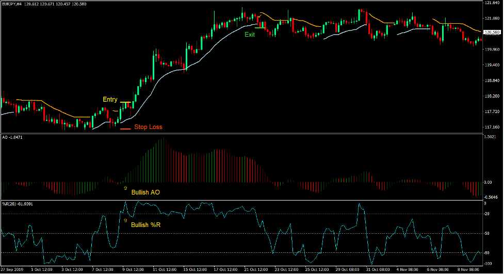
Task: Click the orange arrow beside Bullish %R
Action: point(125,220)
